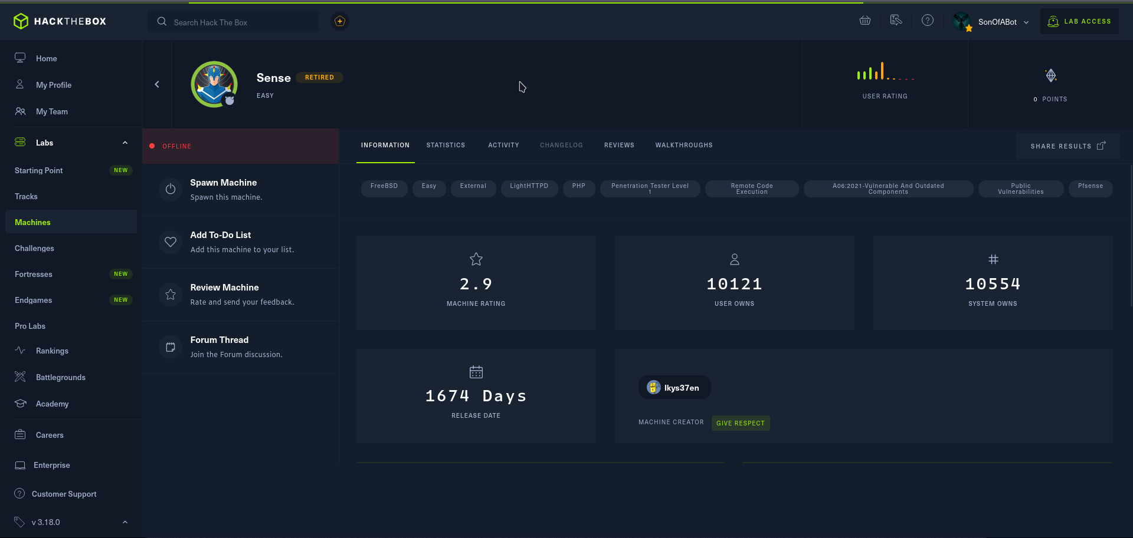Click the Academy graduation cap icon
1133x538 pixels.
[x=20, y=403]
